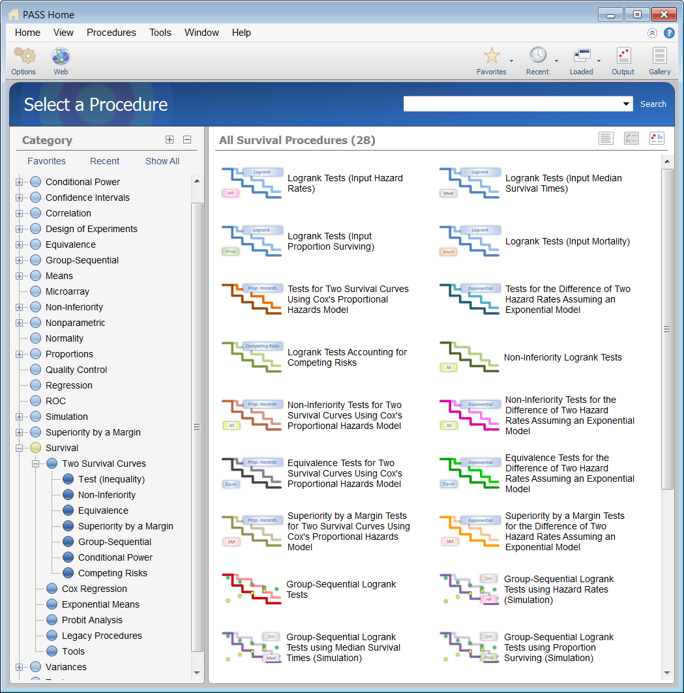Open Group-Sequential Logrank Tests procedure thumbnail
Viewport: 684px width, 693px height.
tap(252, 589)
